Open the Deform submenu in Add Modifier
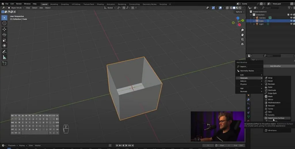 click(x=249, y=81)
